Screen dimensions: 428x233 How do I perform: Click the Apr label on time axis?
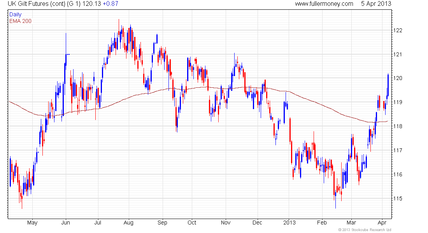click(x=382, y=223)
